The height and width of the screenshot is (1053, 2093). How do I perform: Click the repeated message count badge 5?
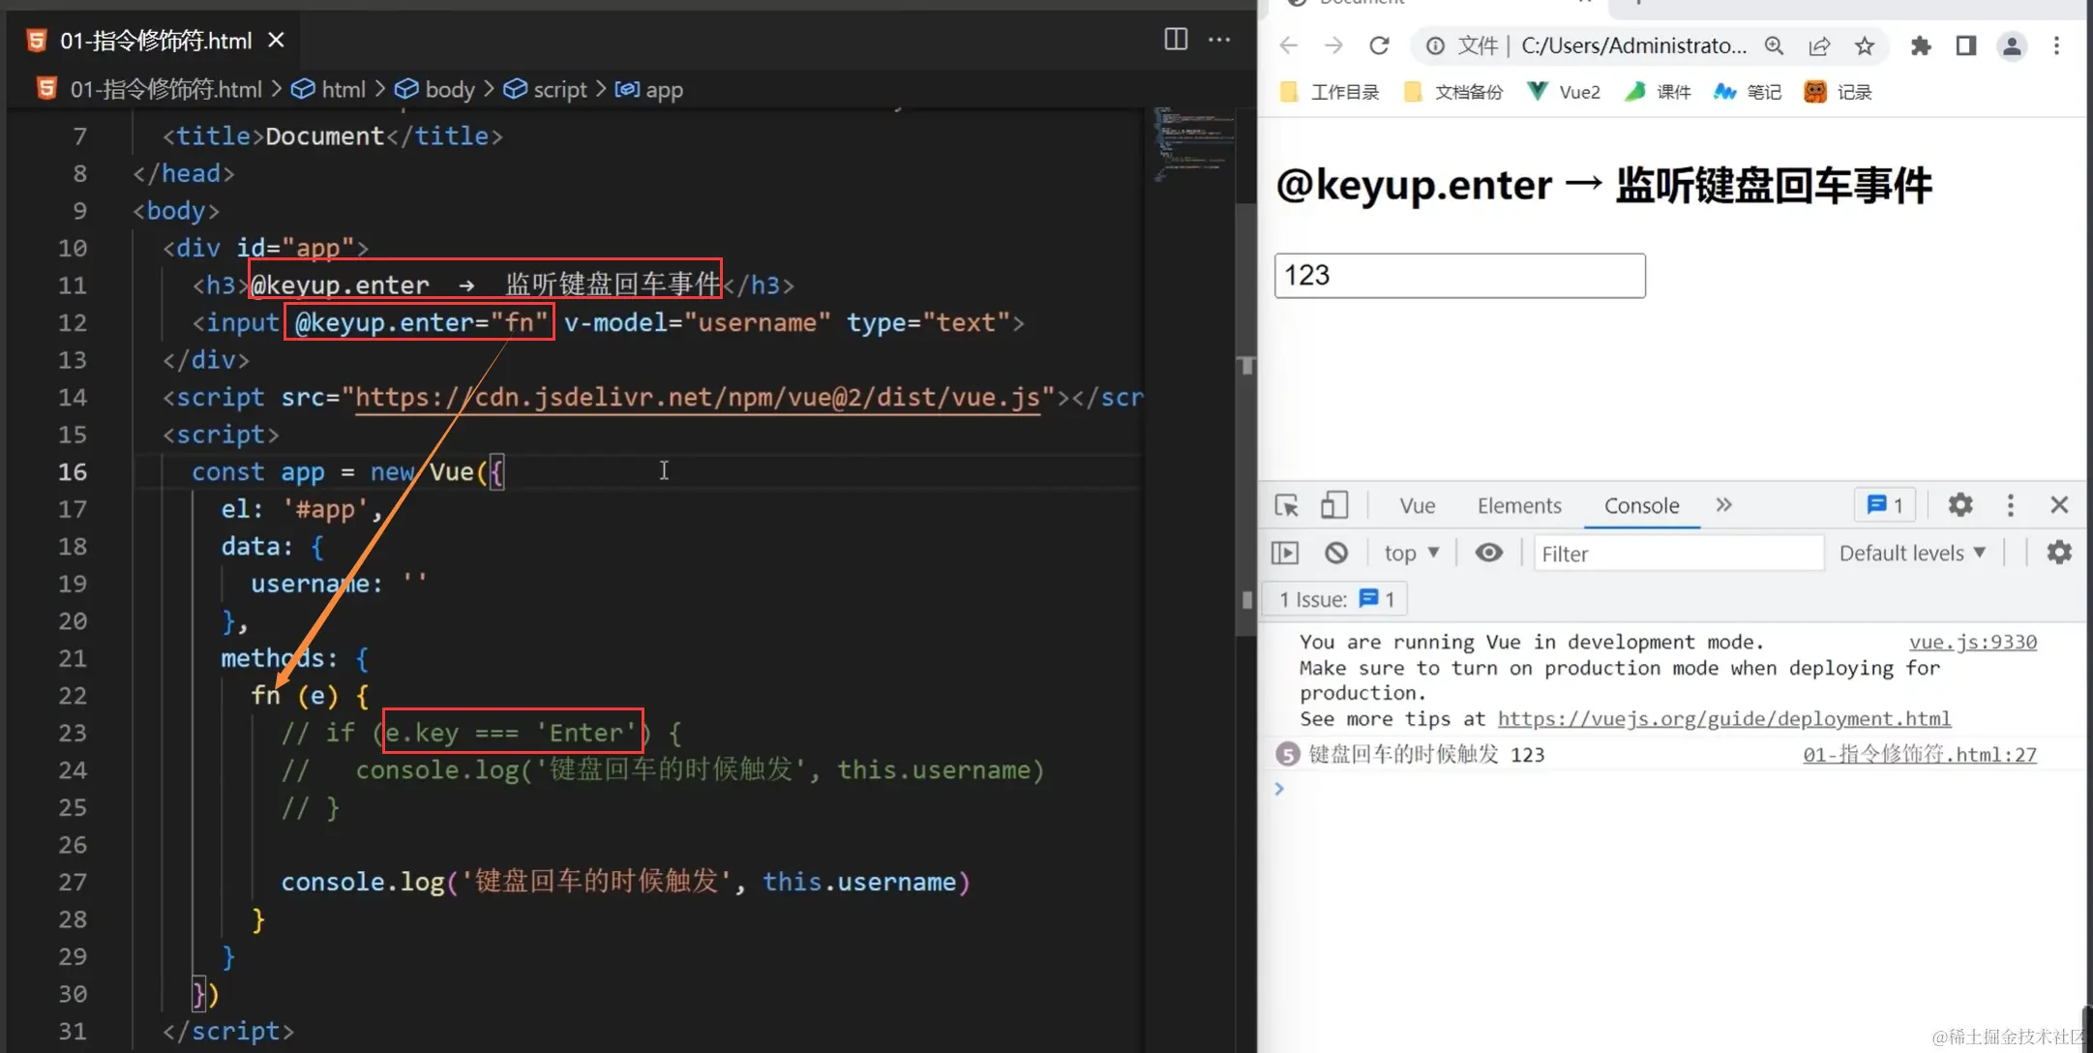coord(1287,755)
